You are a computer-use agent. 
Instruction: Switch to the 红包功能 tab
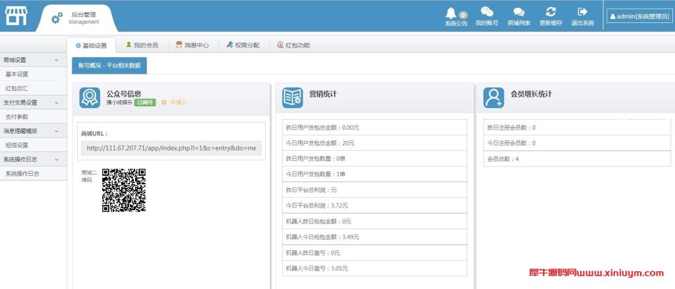(x=293, y=45)
